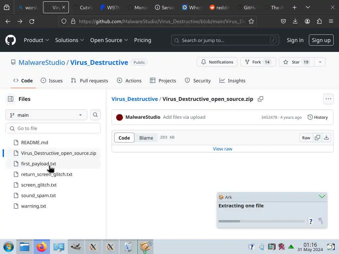Download the raw file icon
339x254 pixels.
click(326, 138)
